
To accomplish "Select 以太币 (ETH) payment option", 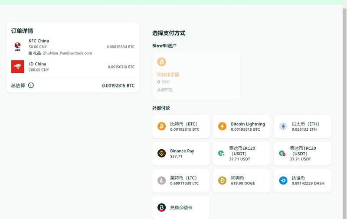I will 302,126.
